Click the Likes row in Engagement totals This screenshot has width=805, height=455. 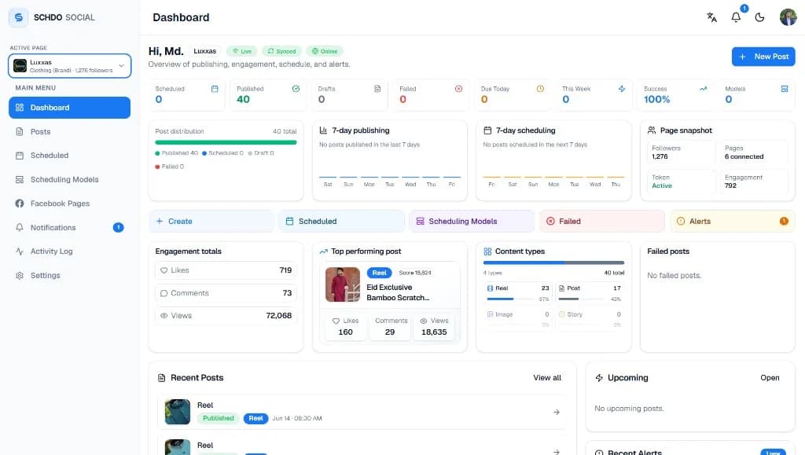coord(226,270)
